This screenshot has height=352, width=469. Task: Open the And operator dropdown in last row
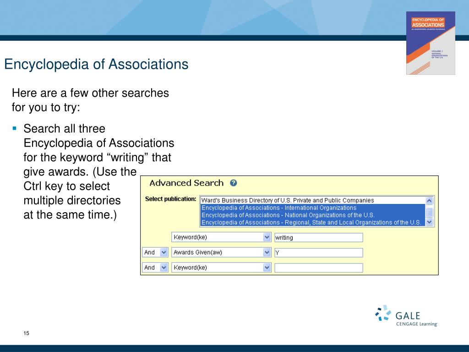pos(155,267)
